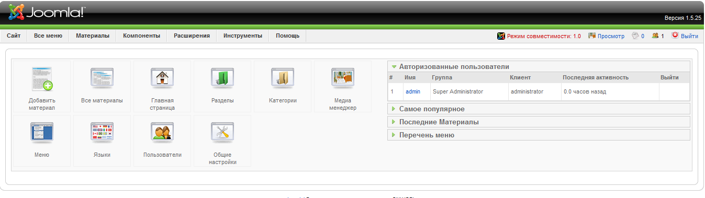
Task: Open the Материалы menu
Action: [x=93, y=36]
